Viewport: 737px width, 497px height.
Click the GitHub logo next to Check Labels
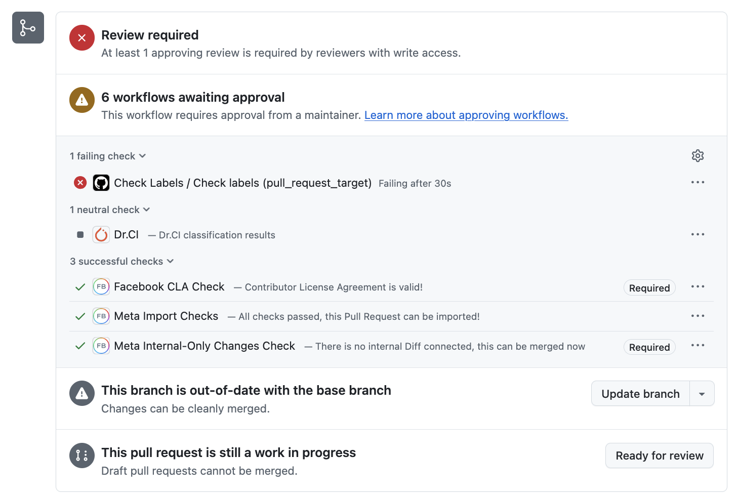pos(101,183)
